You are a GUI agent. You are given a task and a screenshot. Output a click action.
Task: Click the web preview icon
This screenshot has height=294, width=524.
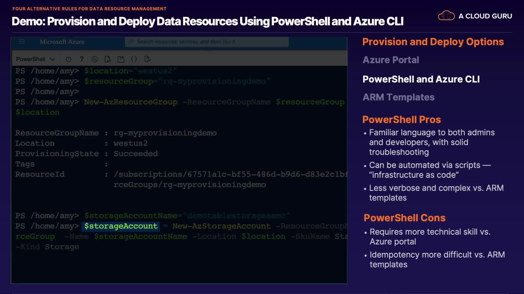(147, 59)
